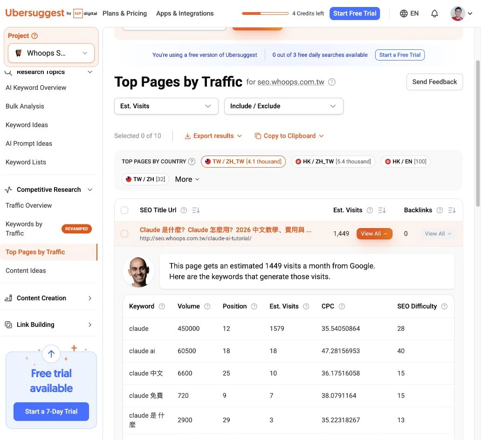
Task: Expand More countries list
Action: pos(187,179)
